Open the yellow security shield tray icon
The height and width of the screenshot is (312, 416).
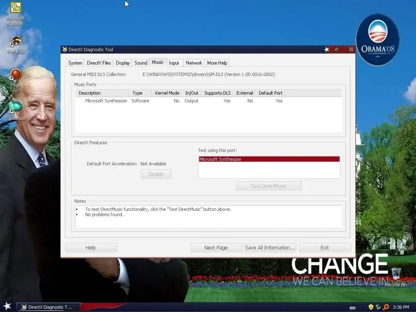[371, 307]
